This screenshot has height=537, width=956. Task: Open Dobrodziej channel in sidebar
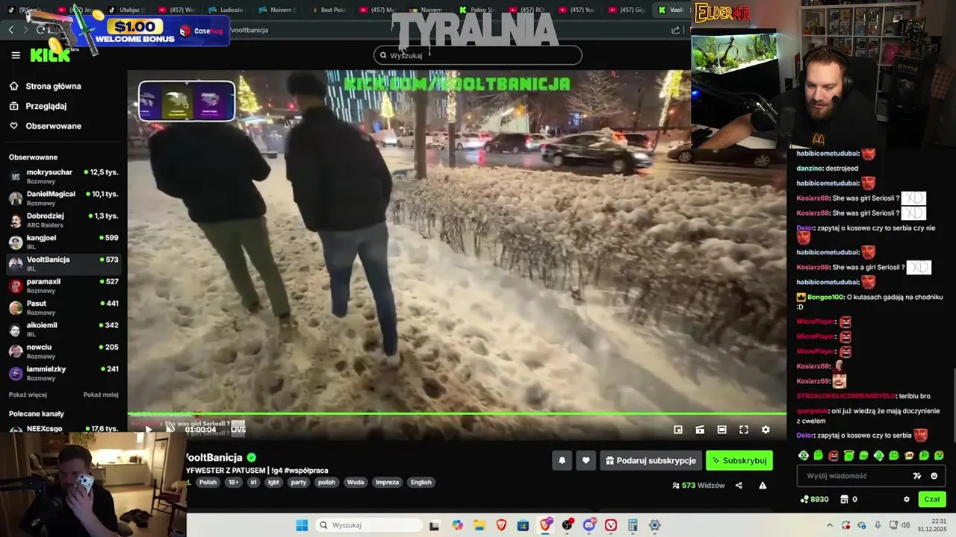click(x=63, y=219)
